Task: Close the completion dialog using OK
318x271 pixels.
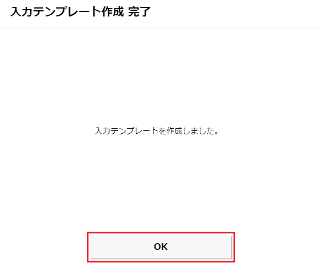Action: click(x=160, y=247)
